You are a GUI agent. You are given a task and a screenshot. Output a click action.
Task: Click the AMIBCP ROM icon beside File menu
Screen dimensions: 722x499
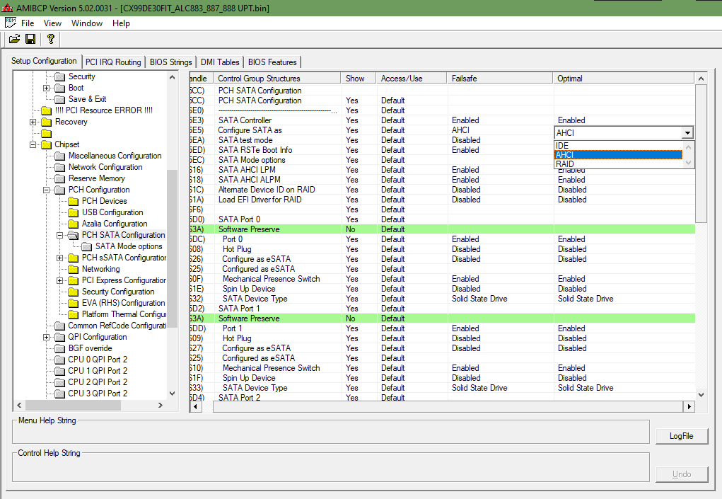(10, 23)
